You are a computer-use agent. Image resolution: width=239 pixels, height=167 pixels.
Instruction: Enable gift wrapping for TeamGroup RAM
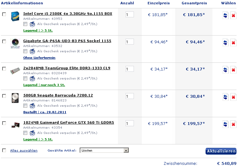coord(25,79)
